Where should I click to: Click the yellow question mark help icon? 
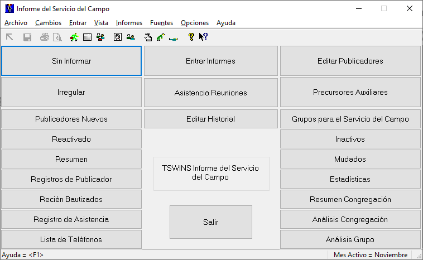(x=191, y=37)
